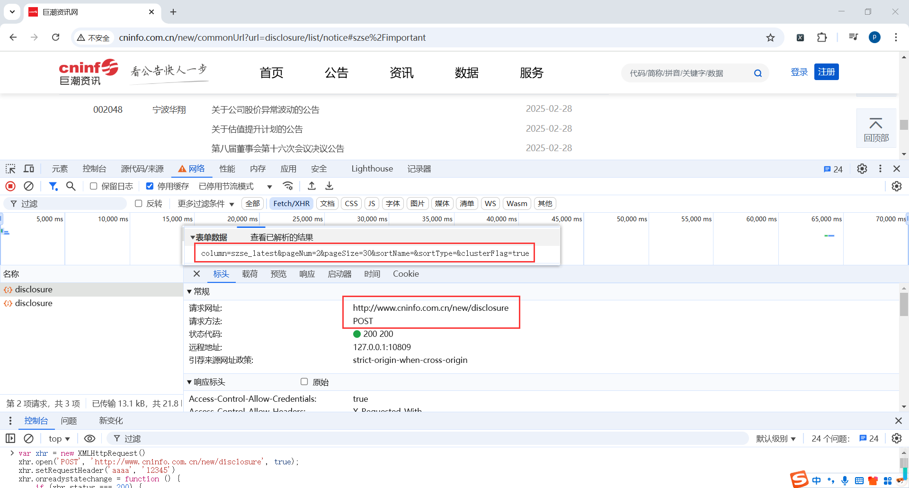Click the 登录 link

(799, 72)
